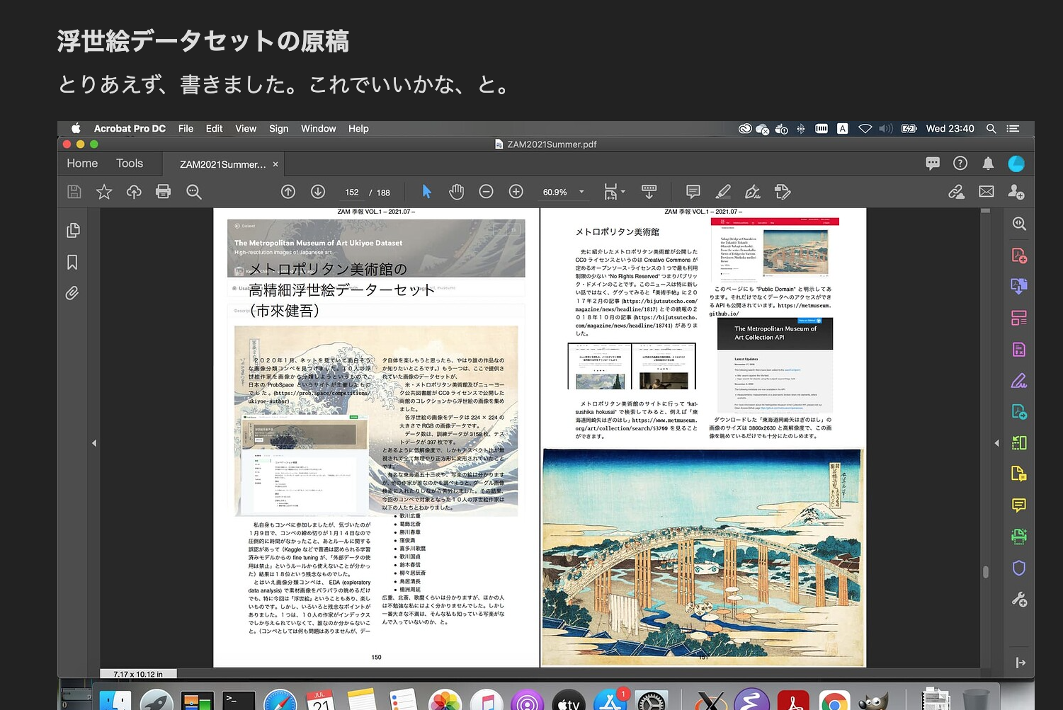Select the Highlight text tool
Viewport: 1063px width, 710px height.
click(x=723, y=192)
